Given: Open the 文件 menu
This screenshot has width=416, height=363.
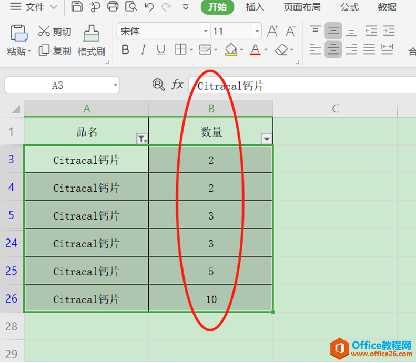Looking at the screenshot, I should pyautogui.click(x=34, y=7).
